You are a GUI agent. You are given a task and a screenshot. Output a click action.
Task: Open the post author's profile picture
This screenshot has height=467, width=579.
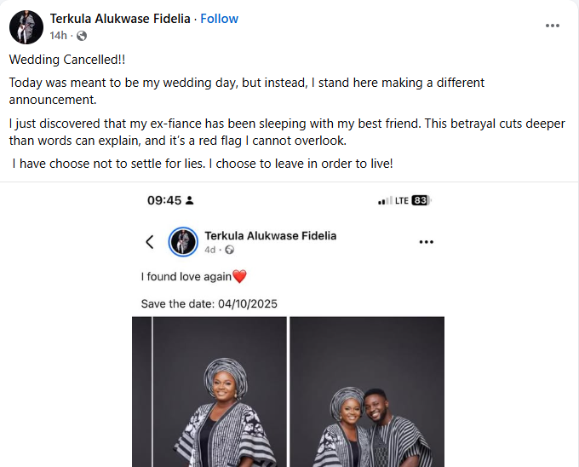click(x=26, y=27)
